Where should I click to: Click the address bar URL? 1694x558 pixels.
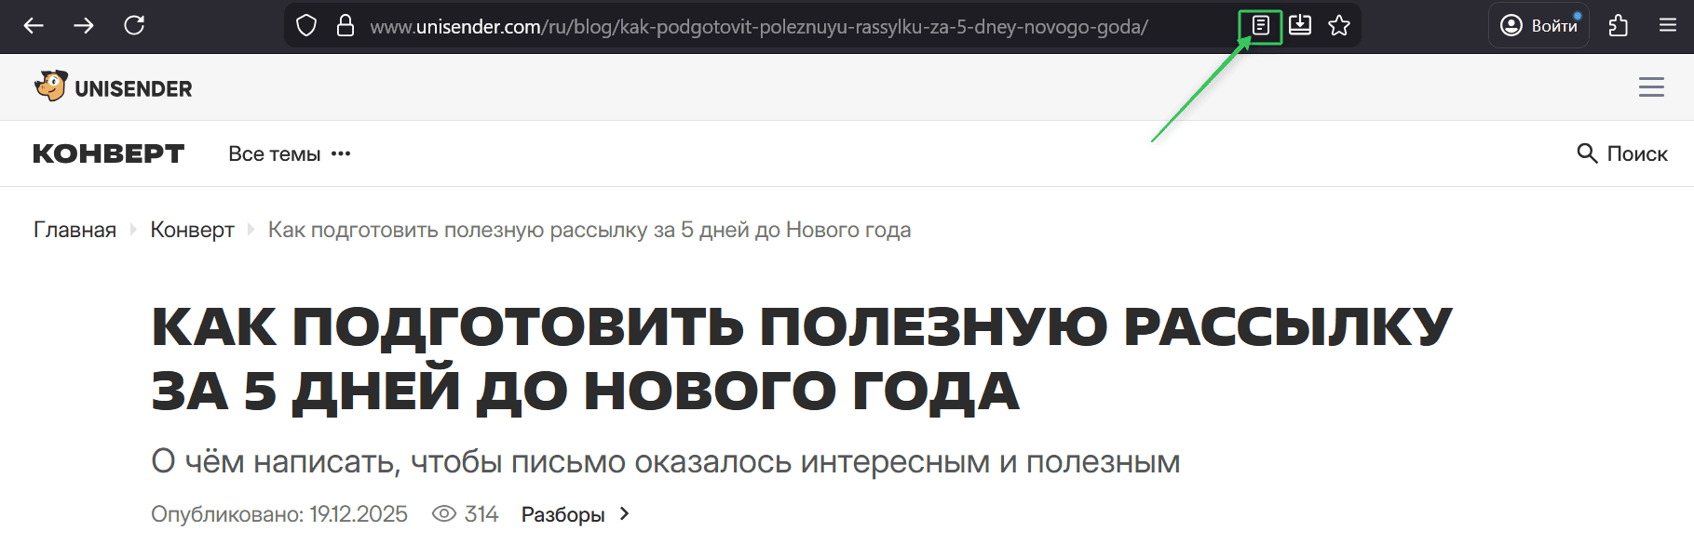759,27
